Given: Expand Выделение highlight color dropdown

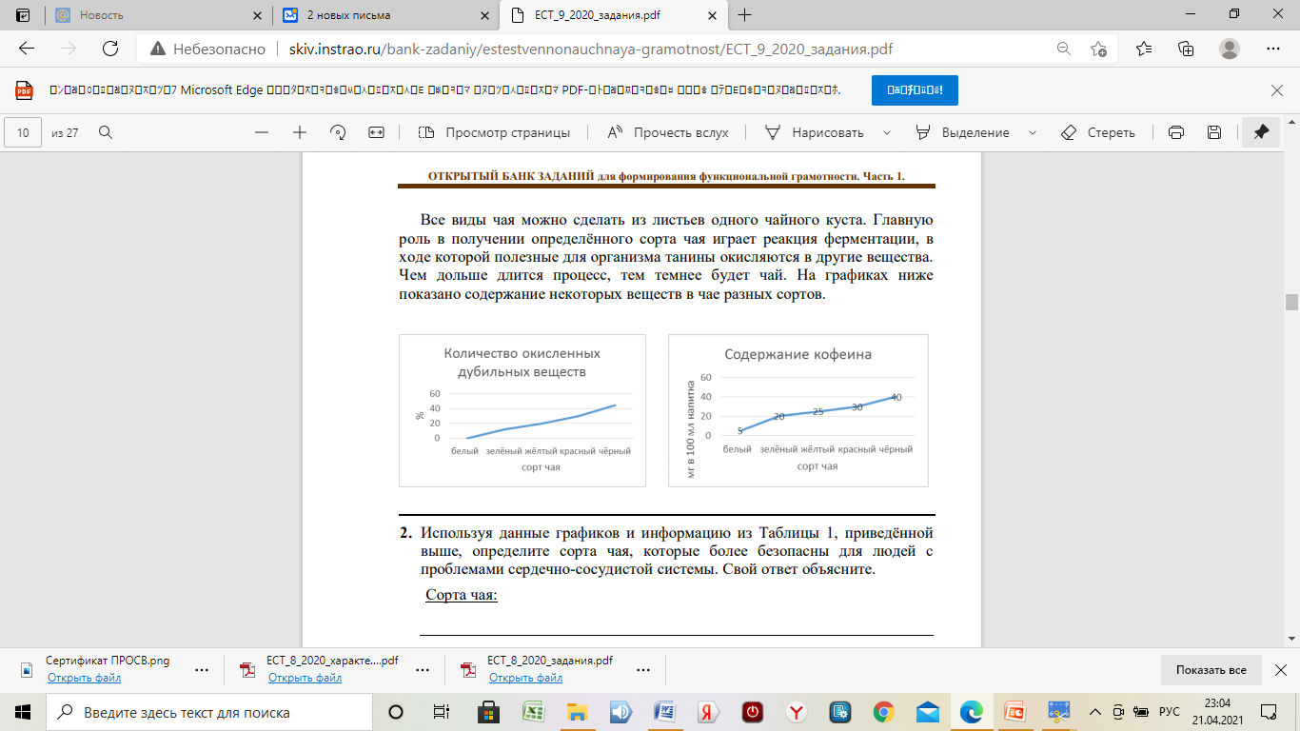Looking at the screenshot, I should coord(1032,132).
